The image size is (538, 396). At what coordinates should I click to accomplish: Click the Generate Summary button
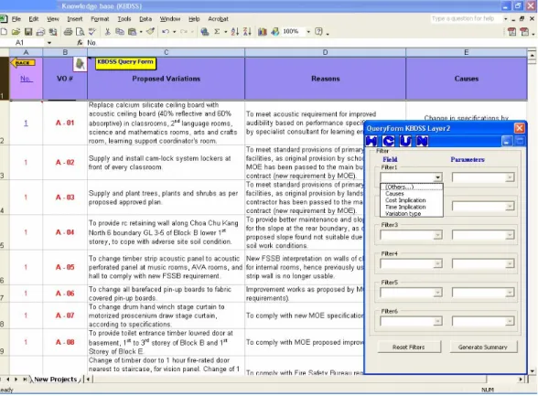pos(483,347)
